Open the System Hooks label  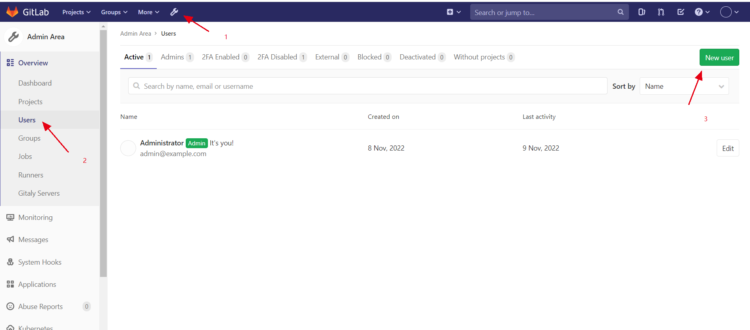coord(40,262)
